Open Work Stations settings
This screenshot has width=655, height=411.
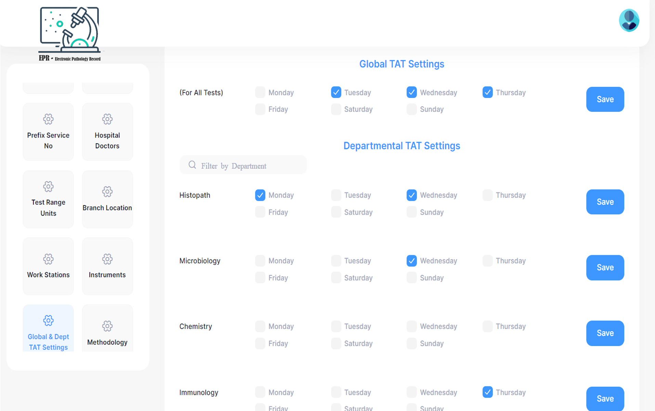48,266
